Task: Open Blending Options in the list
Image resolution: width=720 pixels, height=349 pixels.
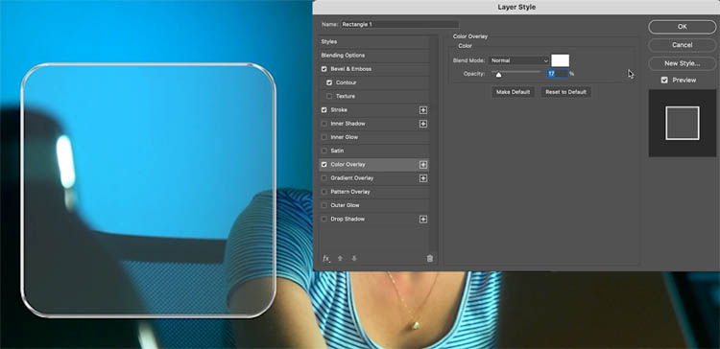Action: [374, 56]
